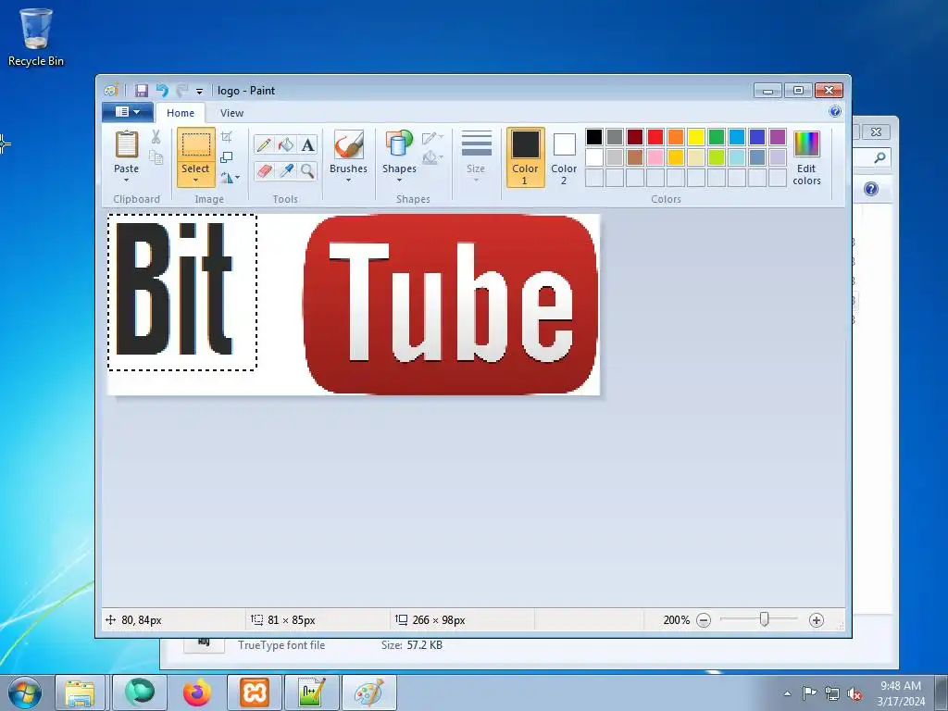Click the Cut scissors icon
Screen dimensions: 948x711
click(x=156, y=137)
